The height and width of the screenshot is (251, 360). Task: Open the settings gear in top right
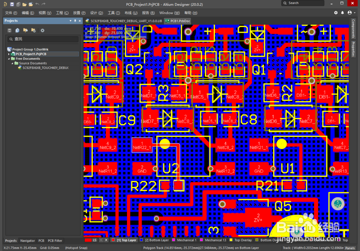(x=336, y=13)
